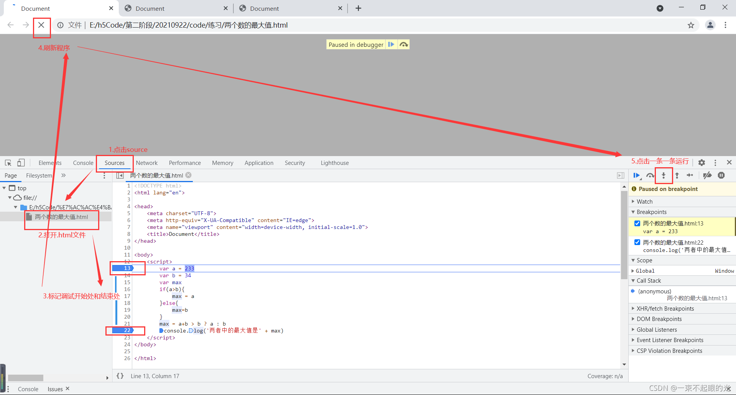Toggle breakpoint on line 13 gutter
The image size is (736, 395).
(123, 268)
